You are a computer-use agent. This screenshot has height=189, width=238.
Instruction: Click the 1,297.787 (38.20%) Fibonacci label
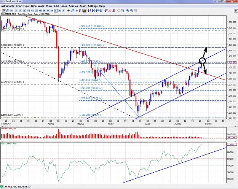[91, 88]
